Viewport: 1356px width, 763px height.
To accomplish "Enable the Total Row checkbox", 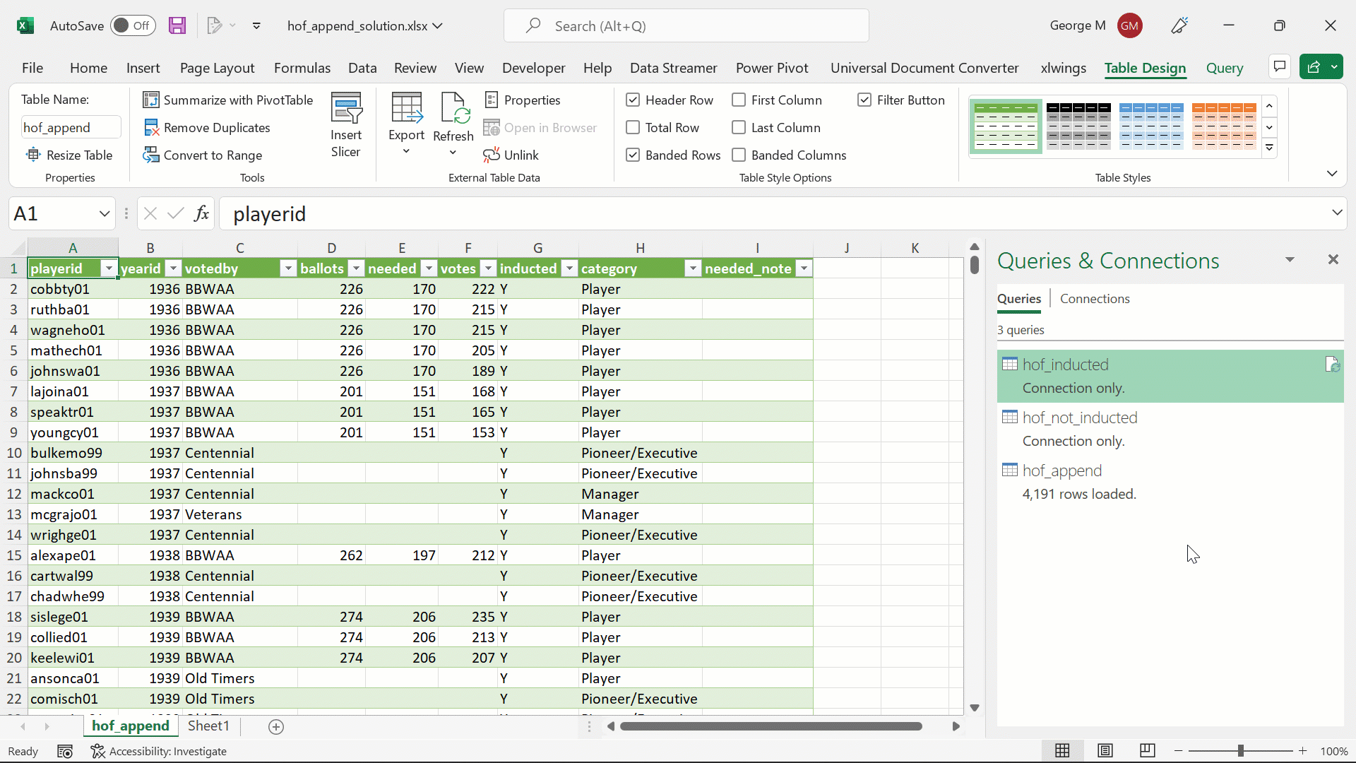I will tap(634, 127).
